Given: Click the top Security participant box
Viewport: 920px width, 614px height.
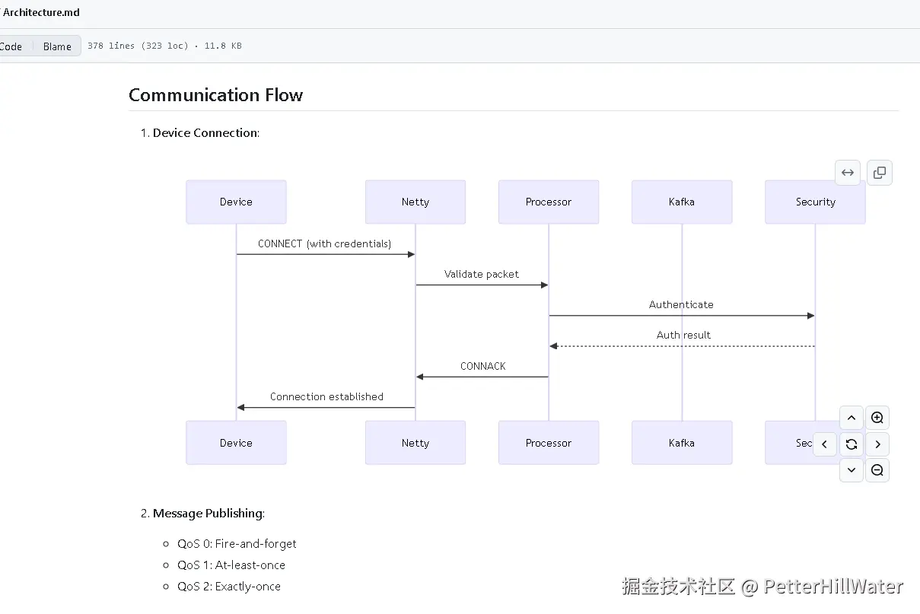Looking at the screenshot, I should pyautogui.click(x=815, y=202).
